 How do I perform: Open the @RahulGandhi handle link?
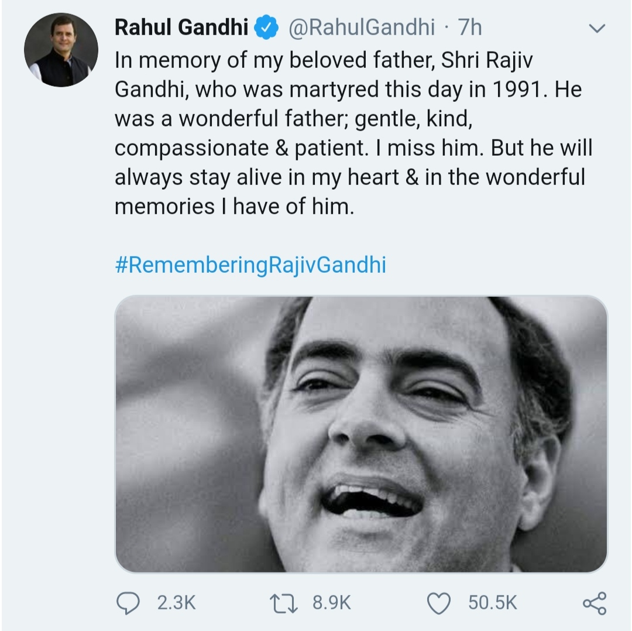(362, 28)
